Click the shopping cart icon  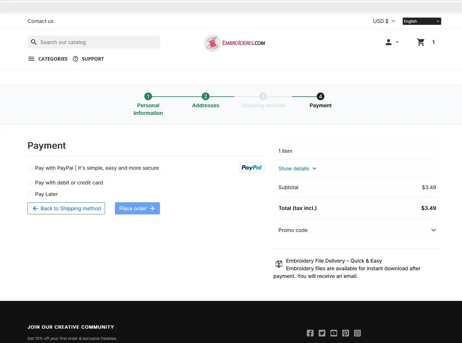[420, 42]
